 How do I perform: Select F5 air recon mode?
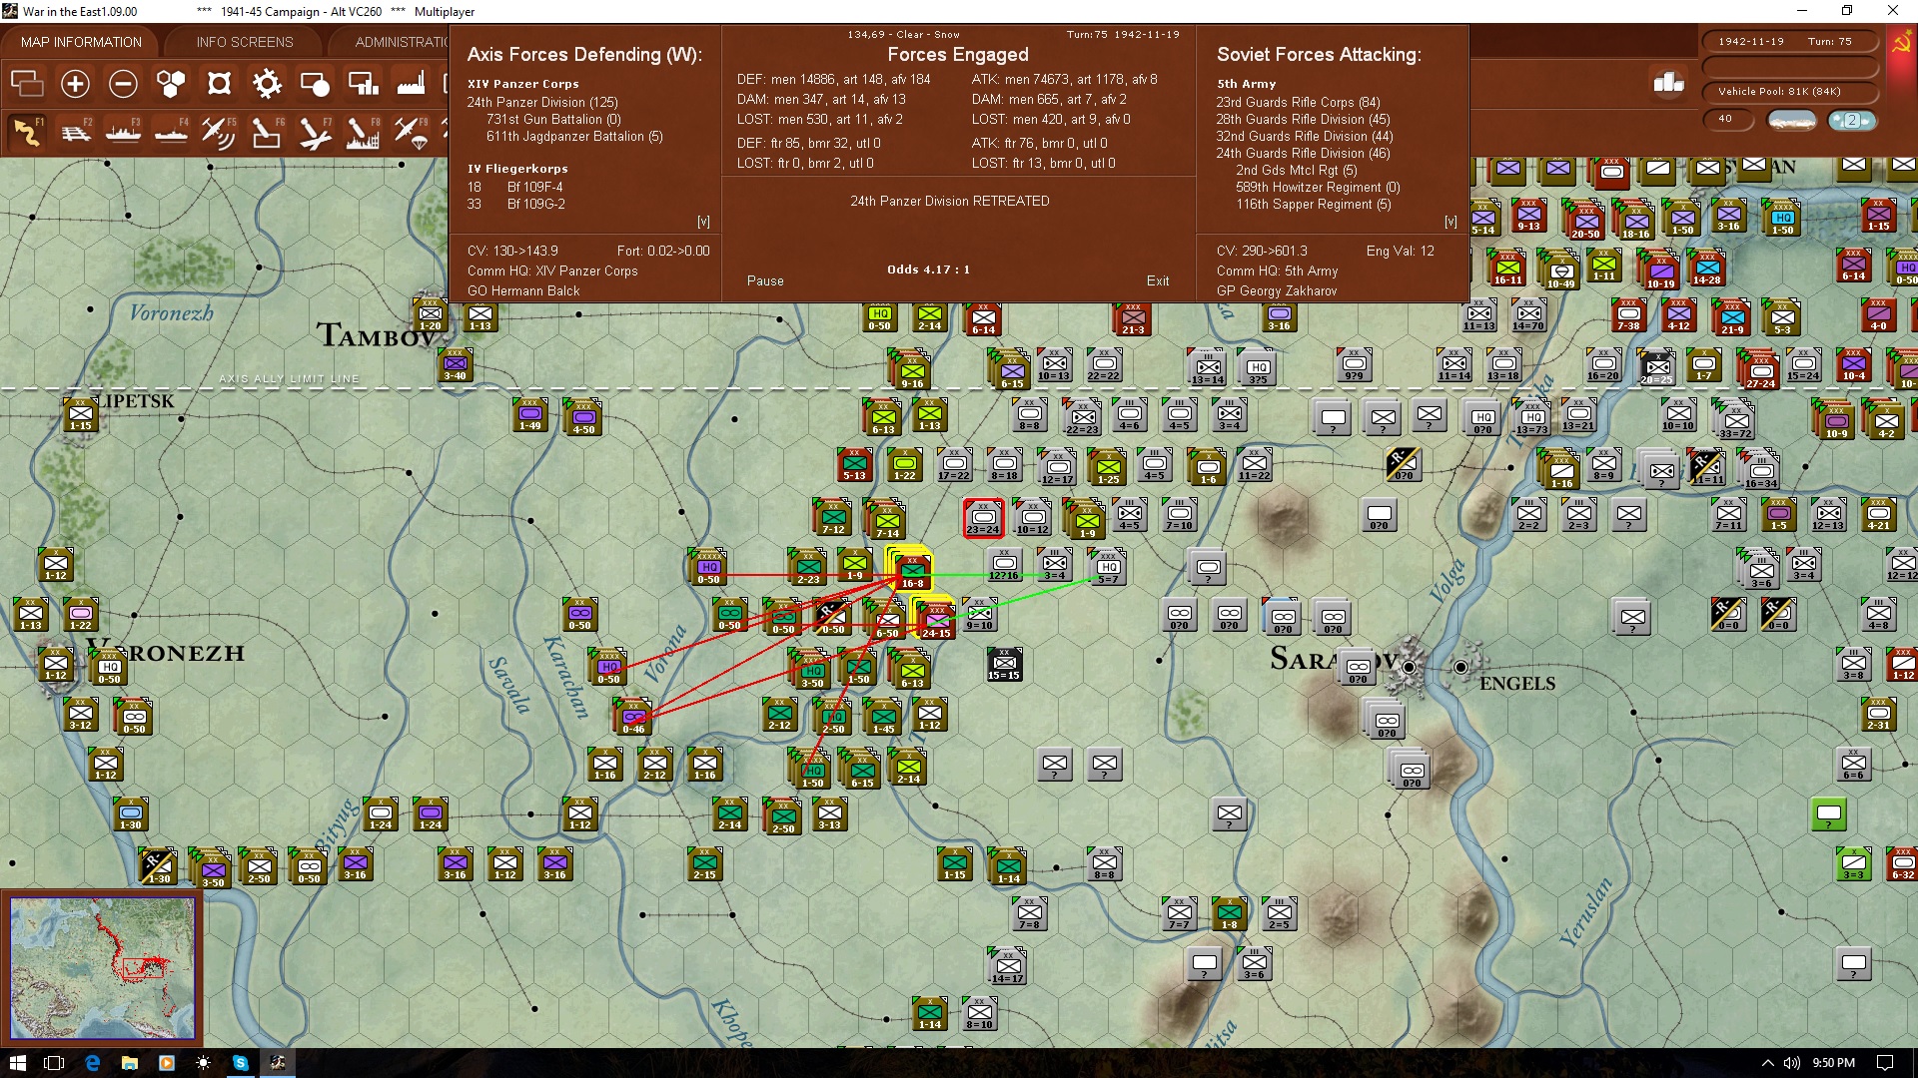219,133
